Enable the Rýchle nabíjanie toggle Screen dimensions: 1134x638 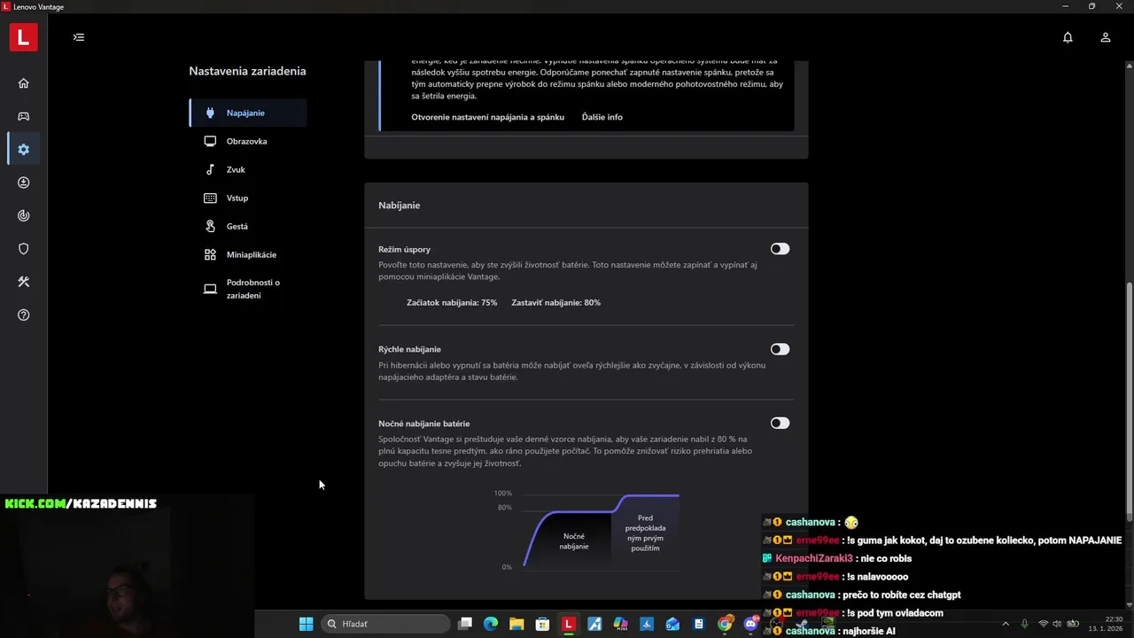[780, 349]
